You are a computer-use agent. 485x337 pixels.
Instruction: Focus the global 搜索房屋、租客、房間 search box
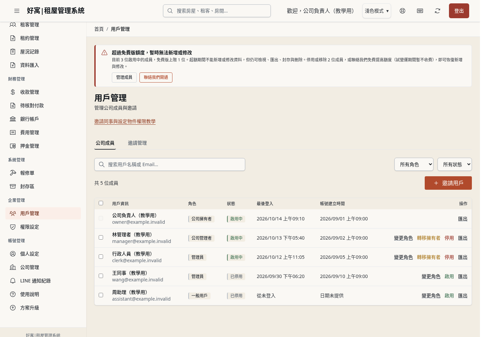pos(217,11)
